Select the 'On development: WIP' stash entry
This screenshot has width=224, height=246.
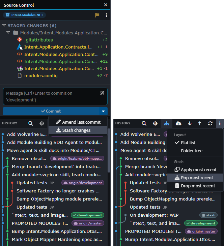pos(154,215)
